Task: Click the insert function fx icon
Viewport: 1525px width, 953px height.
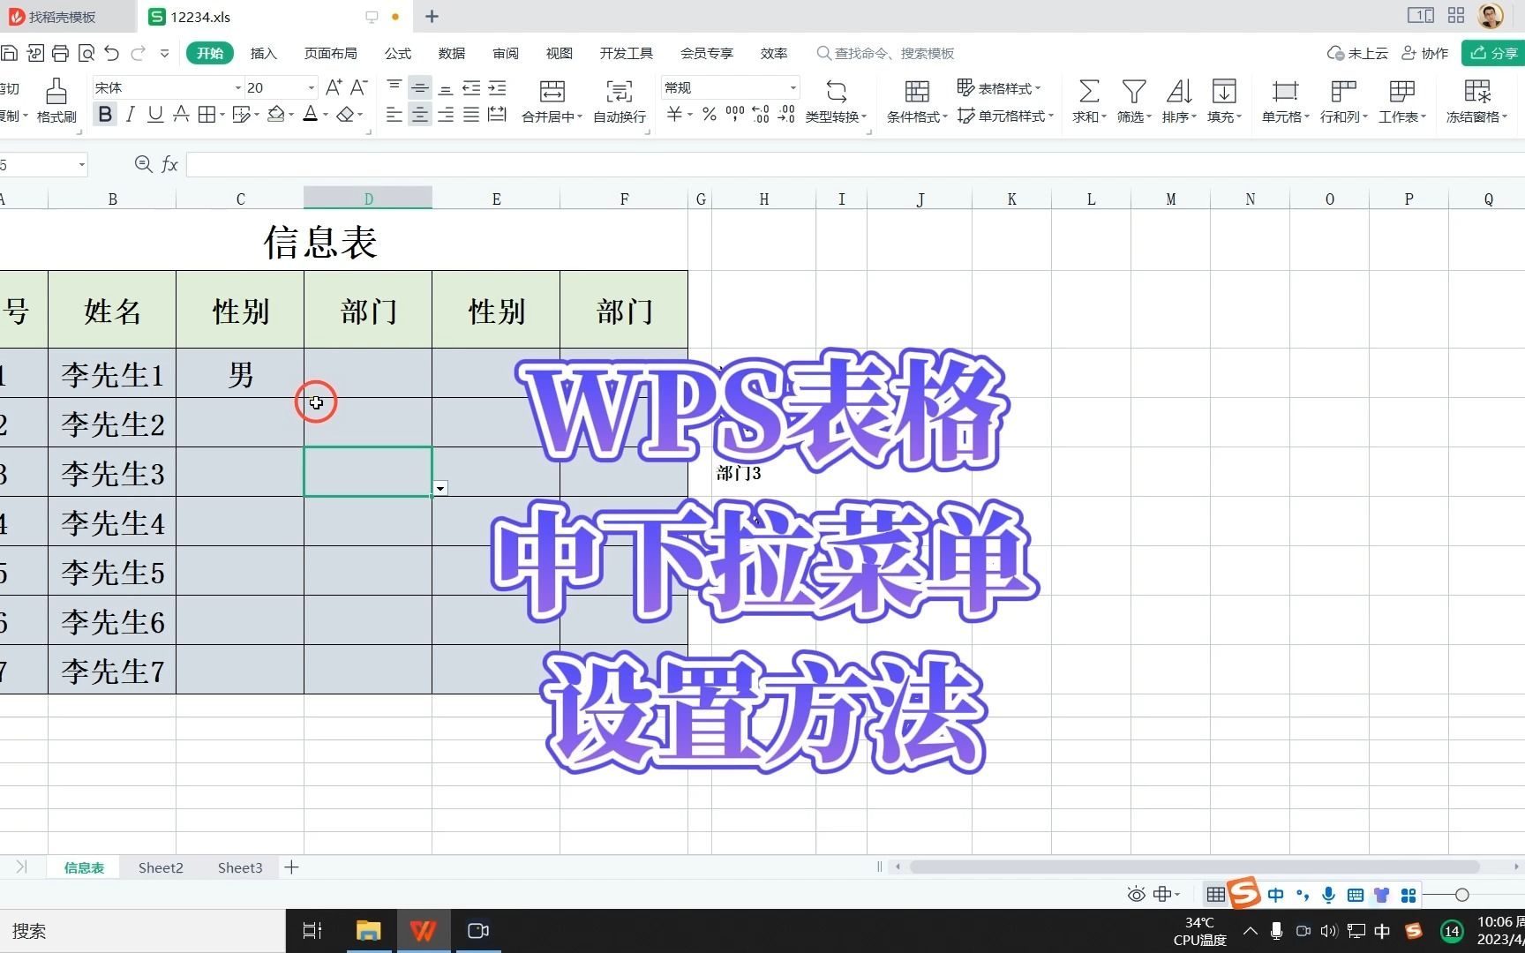Action: click(x=169, y=164)
